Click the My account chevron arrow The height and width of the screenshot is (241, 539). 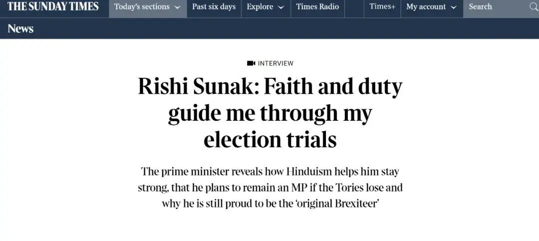click(453, 7)
